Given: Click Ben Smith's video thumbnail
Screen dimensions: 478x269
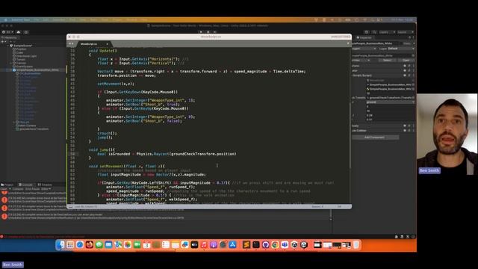Looking at the screenshot, I should coord(447,134).
